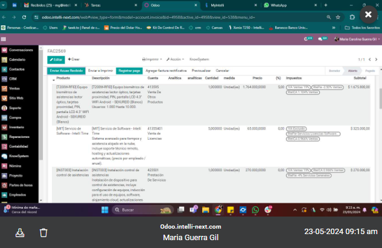The image size is (382, 248).
Task: Go to the next record arrow
Action: 376,59
